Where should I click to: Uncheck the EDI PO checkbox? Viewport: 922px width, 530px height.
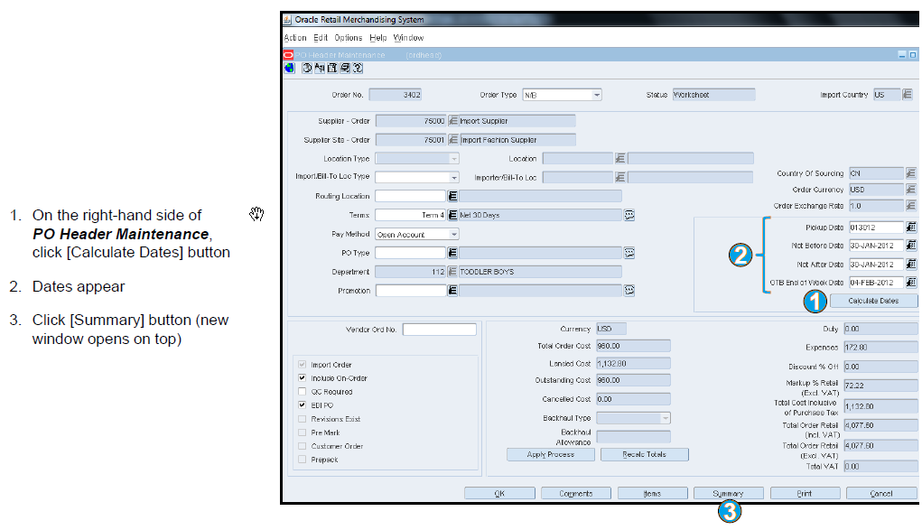point(302,404)
